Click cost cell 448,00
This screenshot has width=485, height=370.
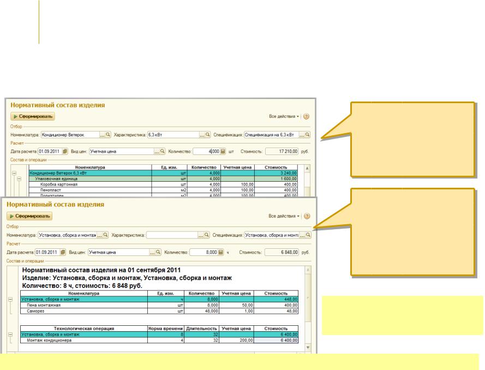276,300
